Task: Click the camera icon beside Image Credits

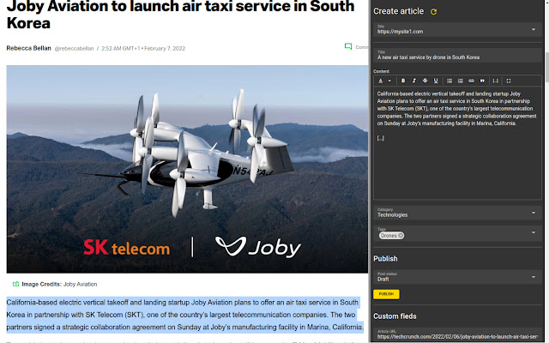Action: [x=15, y=284]
